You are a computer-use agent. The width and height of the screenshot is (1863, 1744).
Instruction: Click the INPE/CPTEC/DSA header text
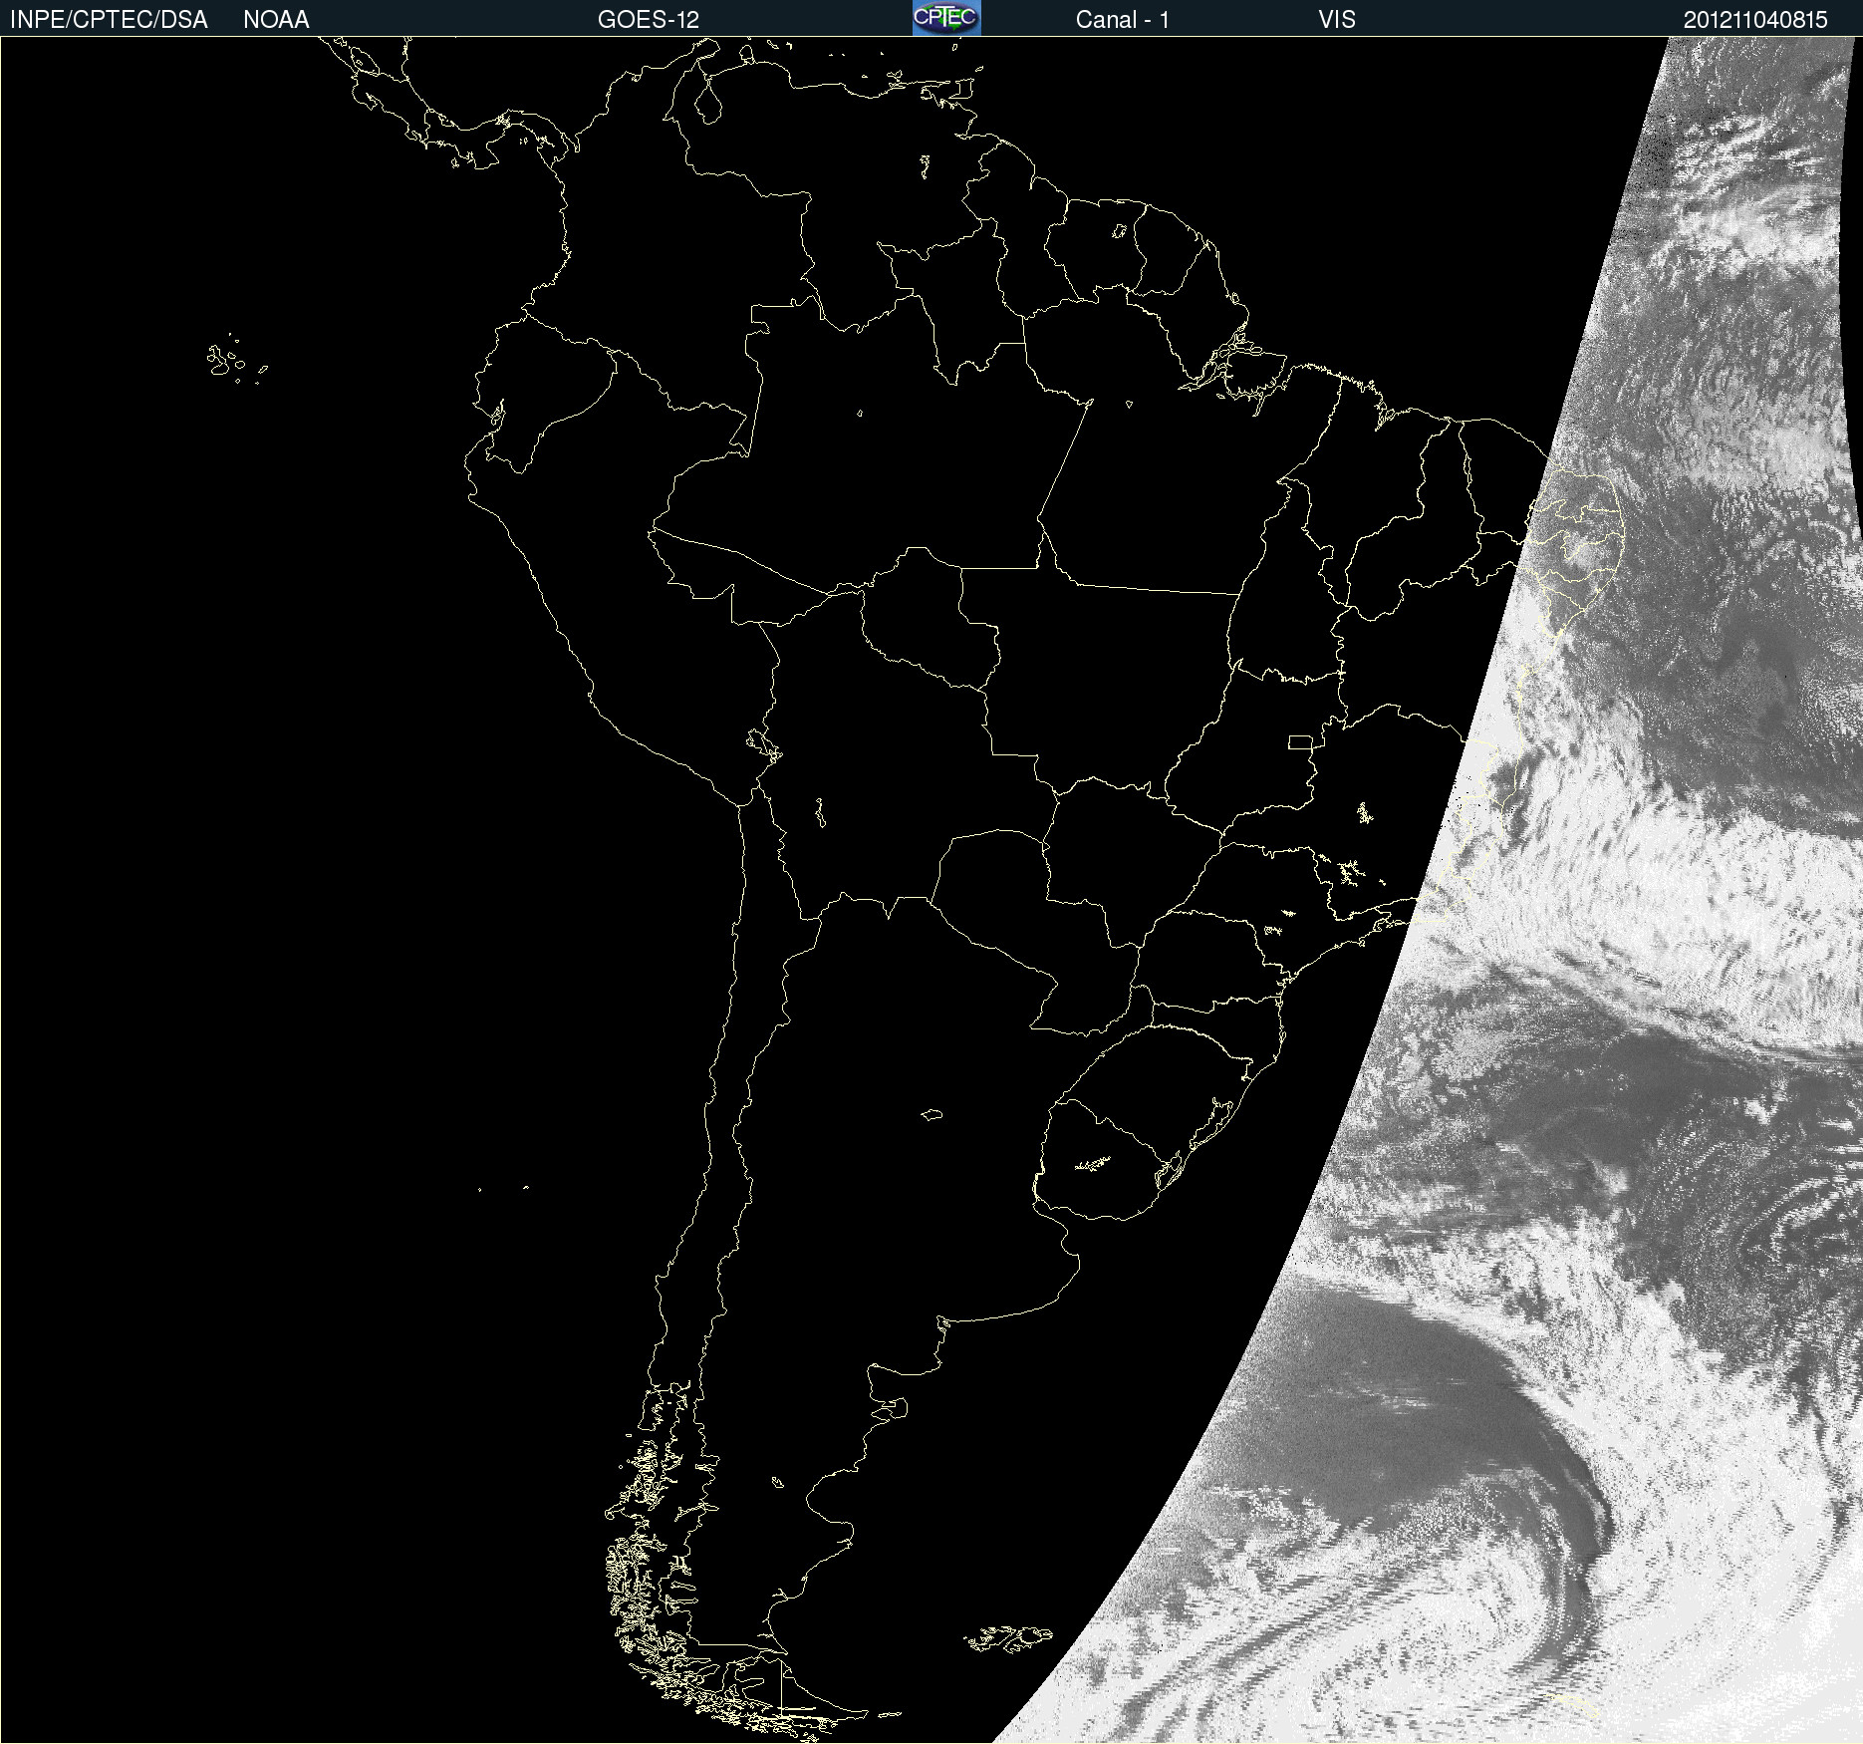coord(109,20)
